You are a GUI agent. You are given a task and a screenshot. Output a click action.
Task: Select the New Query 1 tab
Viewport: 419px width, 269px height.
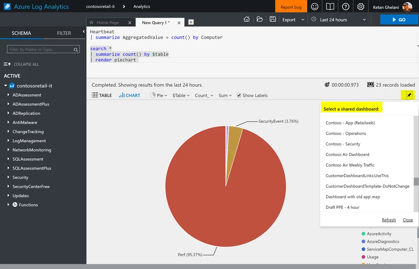(x=156, y=23)
